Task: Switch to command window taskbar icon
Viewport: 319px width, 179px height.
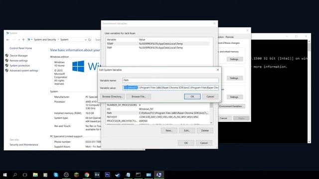Action: click(x=139, y=175)
